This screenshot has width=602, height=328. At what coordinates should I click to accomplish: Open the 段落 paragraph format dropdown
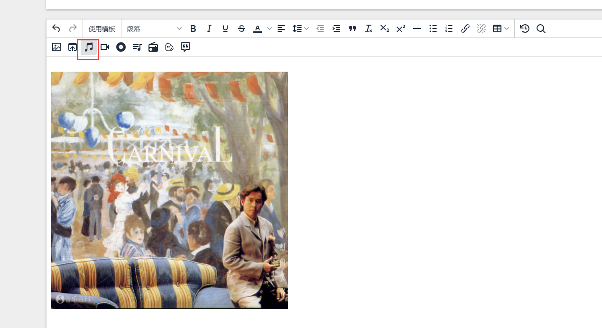pos(154,29)
